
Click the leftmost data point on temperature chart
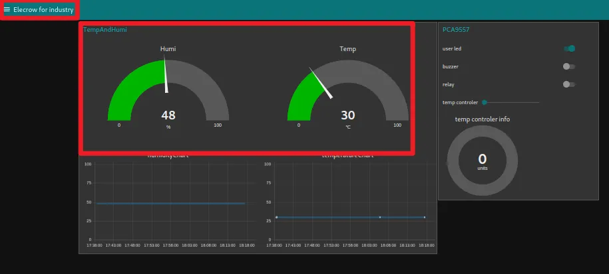pos(276,217)
